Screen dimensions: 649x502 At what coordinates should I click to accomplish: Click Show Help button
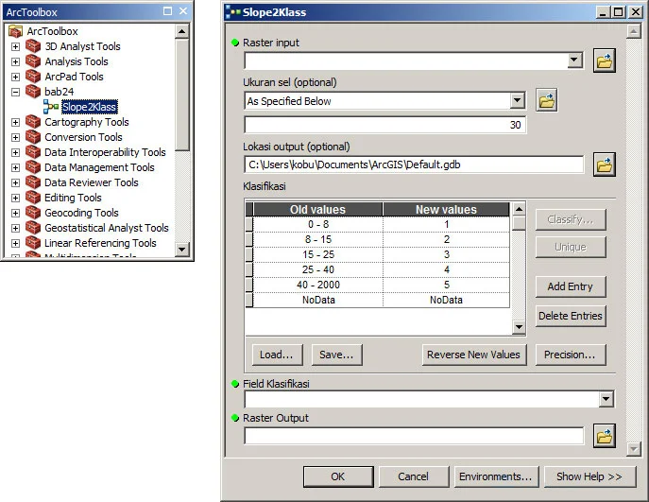tap(589, 476)
